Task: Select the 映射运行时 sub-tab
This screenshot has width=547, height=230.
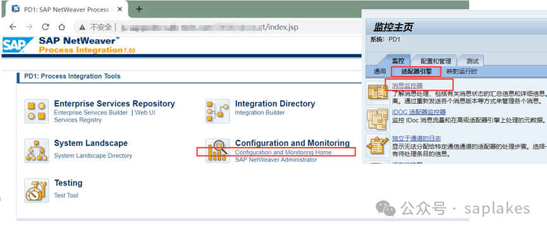Action: coord(462,72)
